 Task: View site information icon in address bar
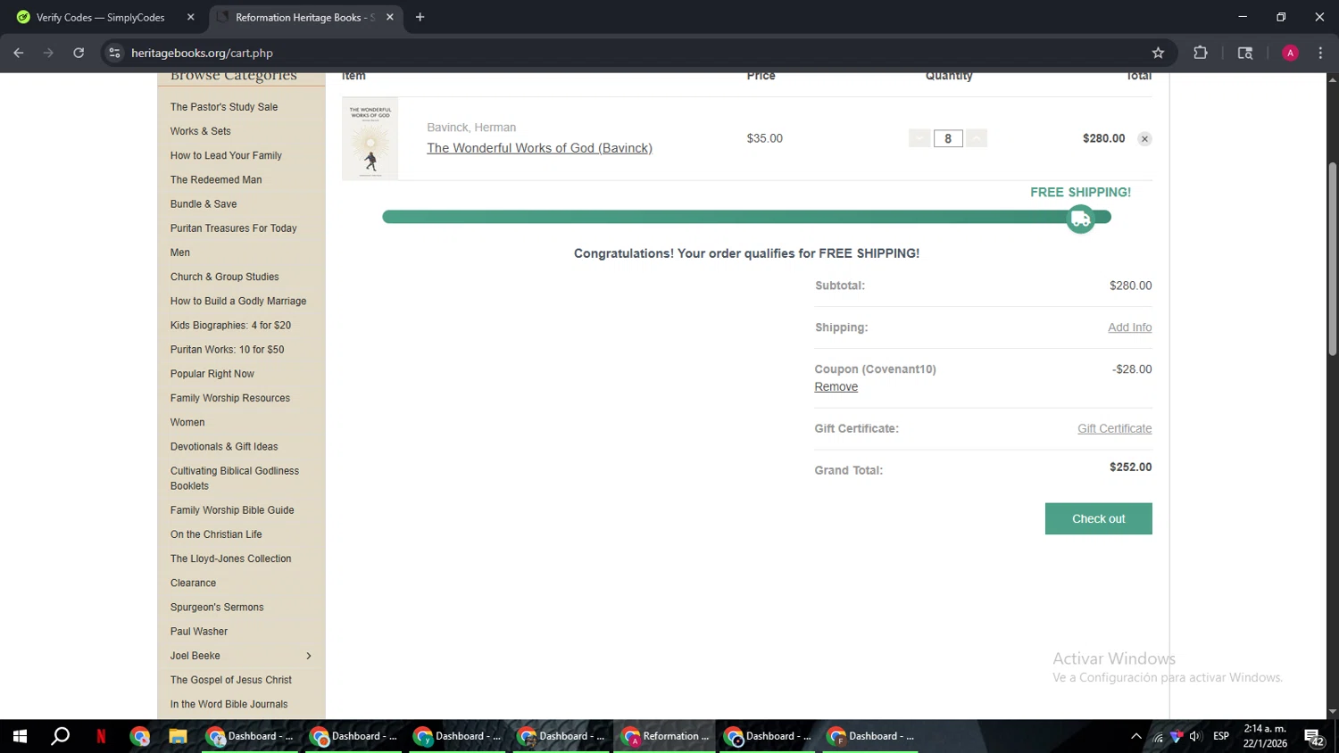(114, 53)
